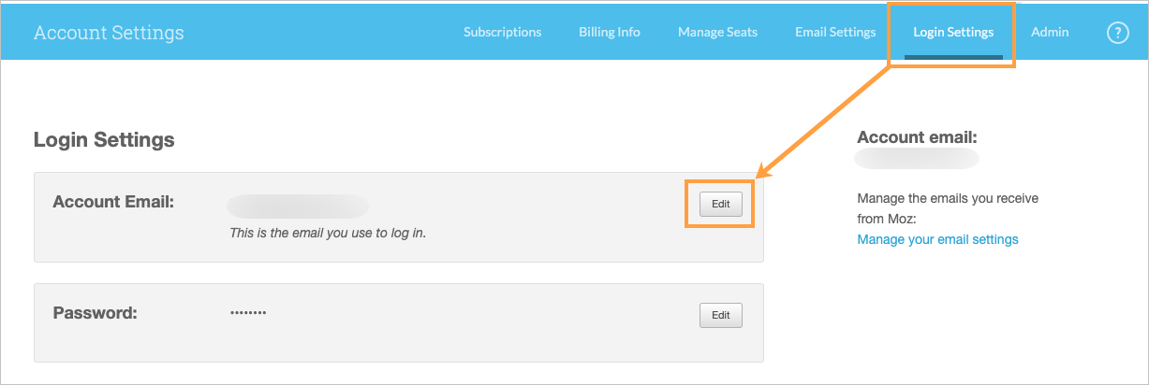Image resolution: width=1149 pixels, height=385 pixels.
Task: Open the Admin tab
Action: (x=1050, y=32)
